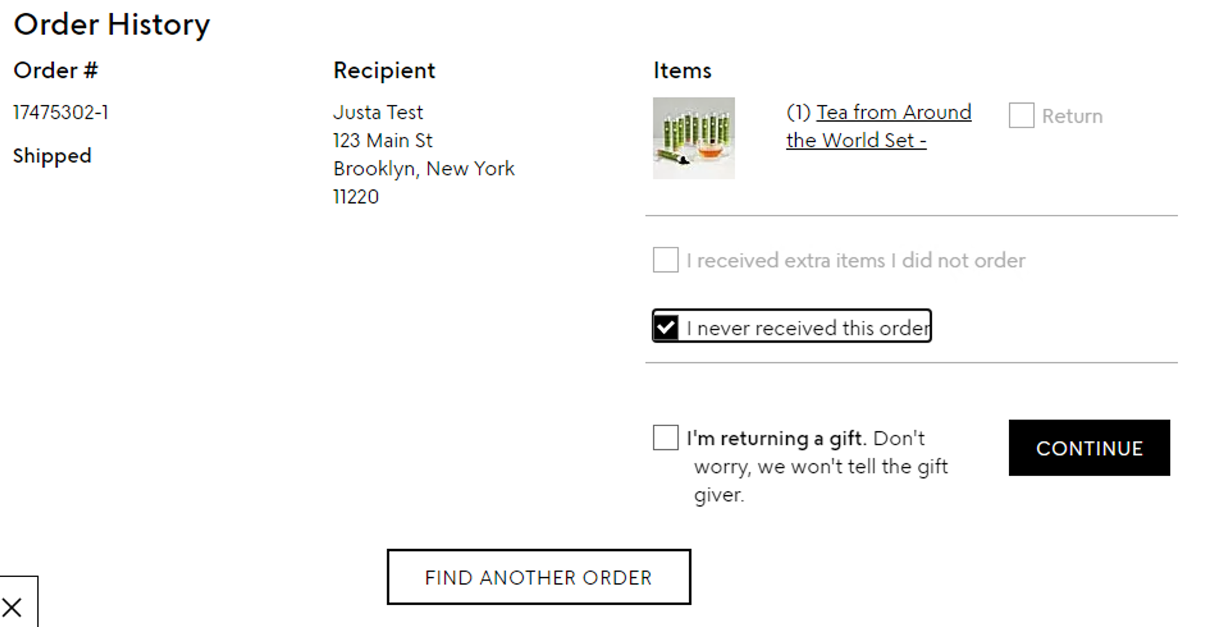Select the 123 Main St address line
The width and height of the screenshot is (1232, 627).
click(383, 141)
